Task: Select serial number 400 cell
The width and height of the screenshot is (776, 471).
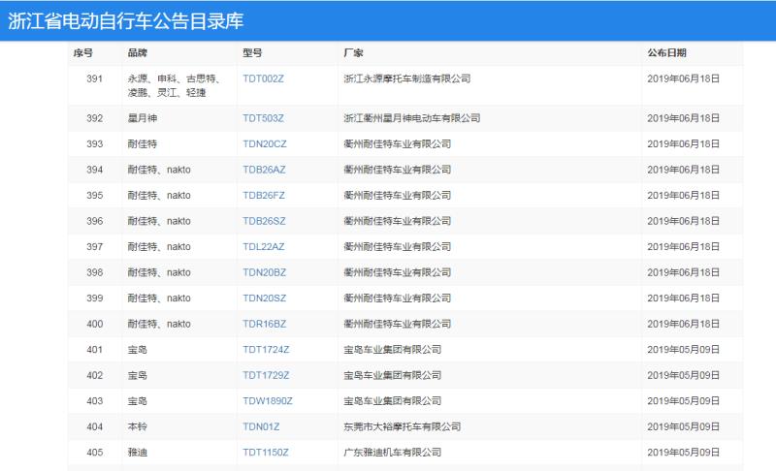Action: [x=94, y=324]
